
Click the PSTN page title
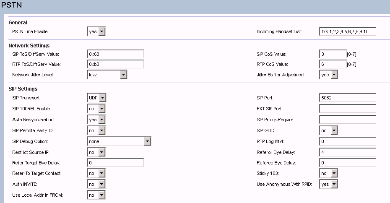[11, 5]
